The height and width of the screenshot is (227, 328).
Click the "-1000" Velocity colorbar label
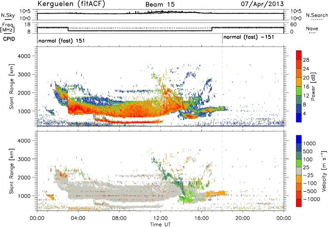[311, 199]
